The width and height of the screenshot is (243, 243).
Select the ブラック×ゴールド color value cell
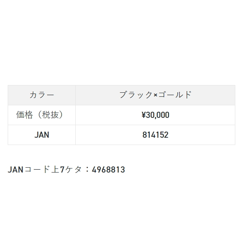tap(155, 95)
